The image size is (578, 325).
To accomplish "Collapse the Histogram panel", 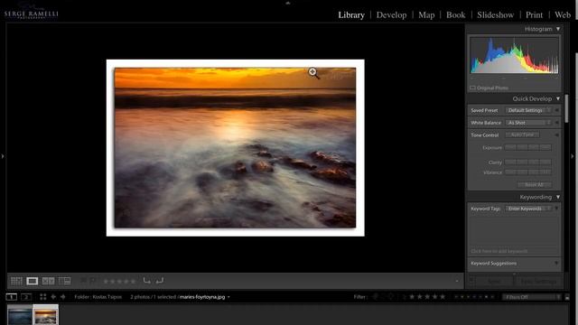I will pos(558,29).
